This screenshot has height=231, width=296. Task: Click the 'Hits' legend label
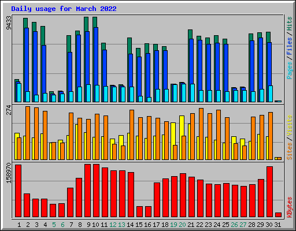tap(289, 24)
